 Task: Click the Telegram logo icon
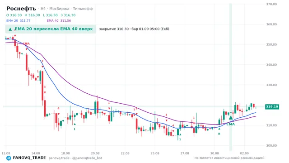tap(9, 158)
